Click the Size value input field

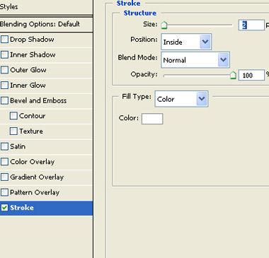tap(251, 25)
